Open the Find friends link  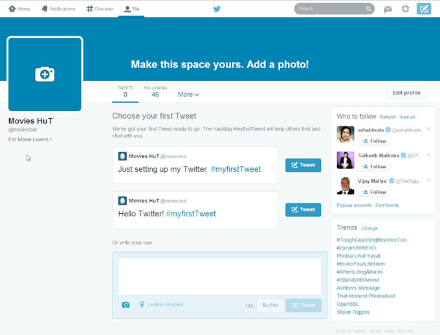click(x=387, y=205)
